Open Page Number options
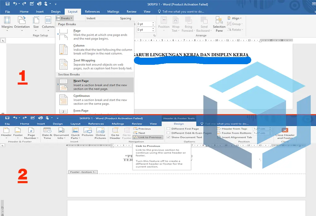 31,133
